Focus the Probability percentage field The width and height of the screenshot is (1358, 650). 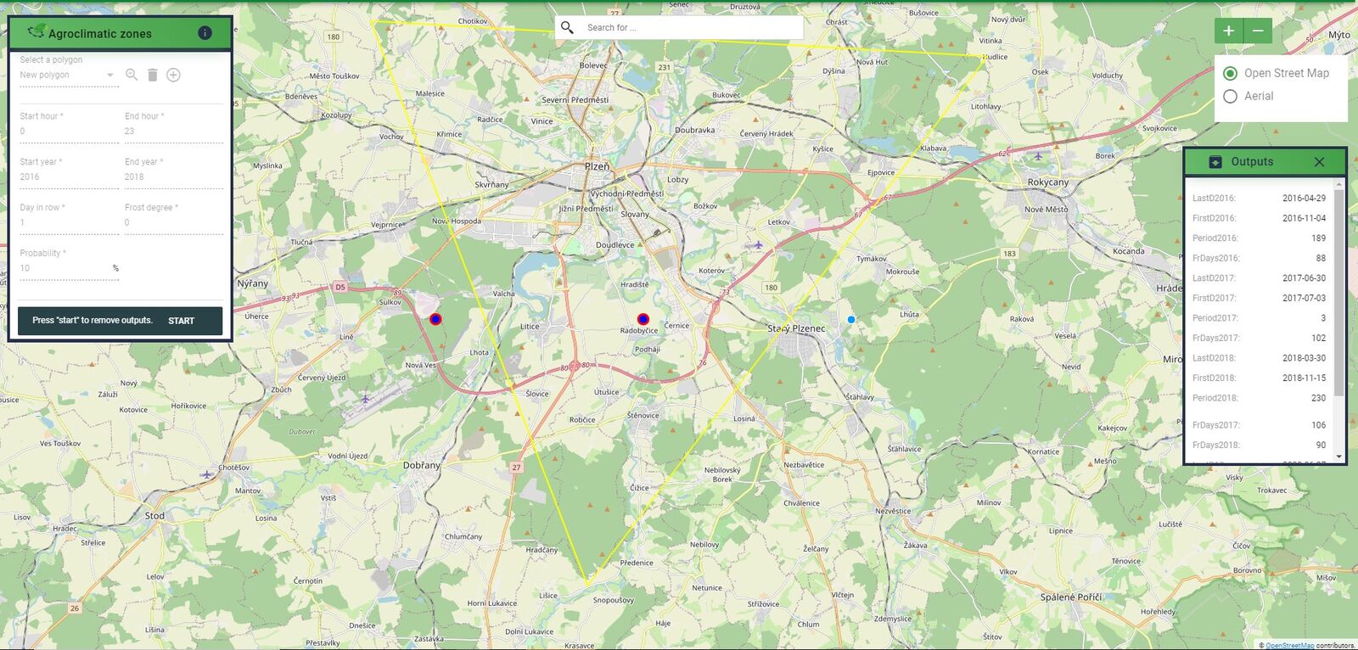pos(65,268)
